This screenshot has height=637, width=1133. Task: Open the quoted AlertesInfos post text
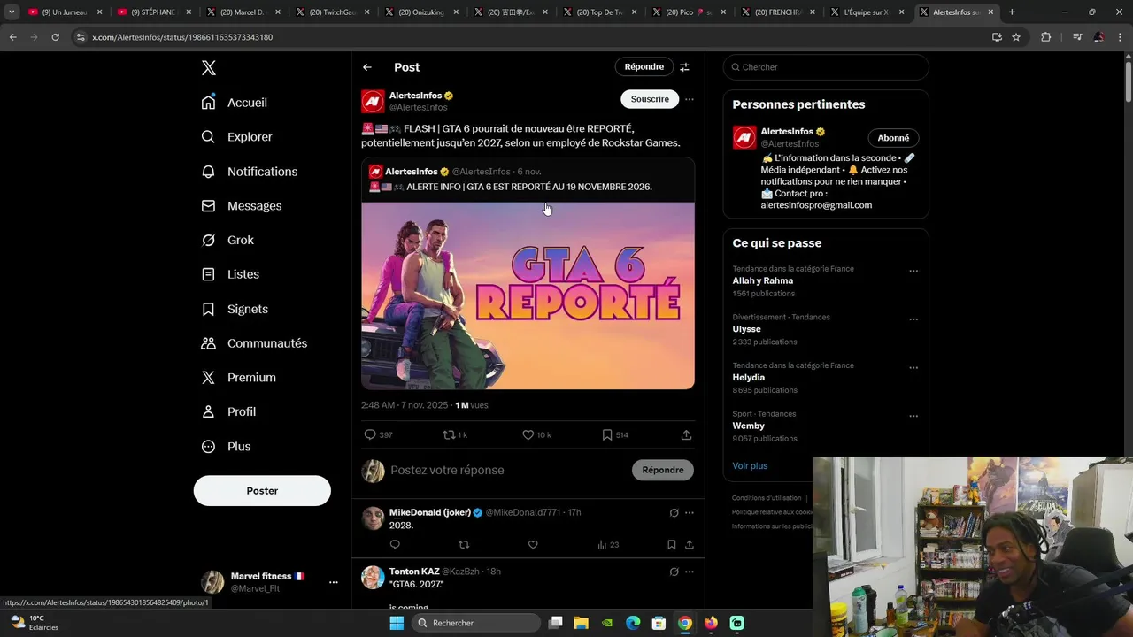pyautogui.click(x=528, y=188)
